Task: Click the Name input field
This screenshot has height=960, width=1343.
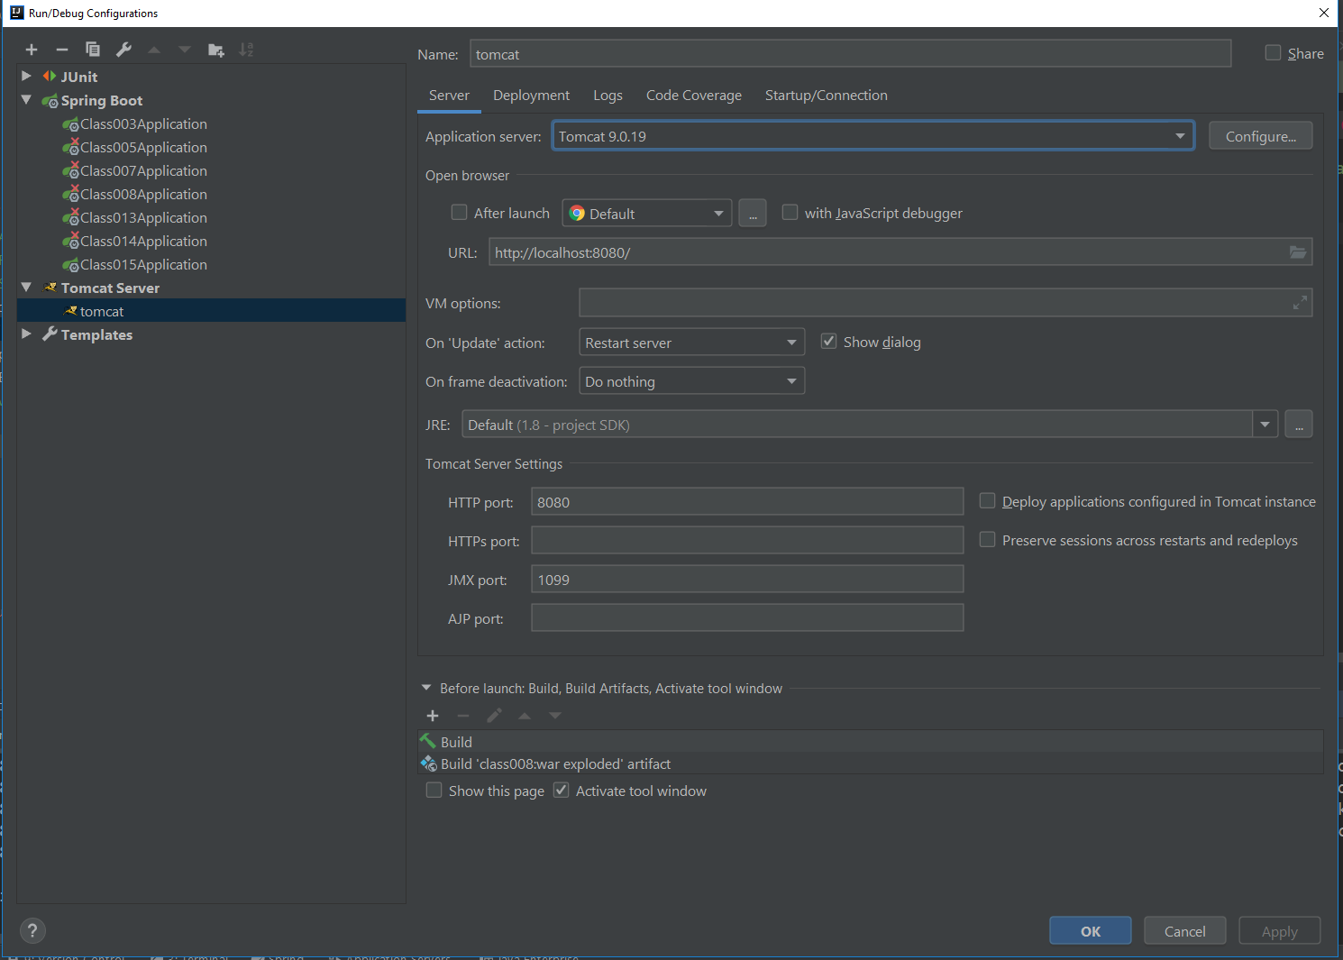Action: click(850, 54)
